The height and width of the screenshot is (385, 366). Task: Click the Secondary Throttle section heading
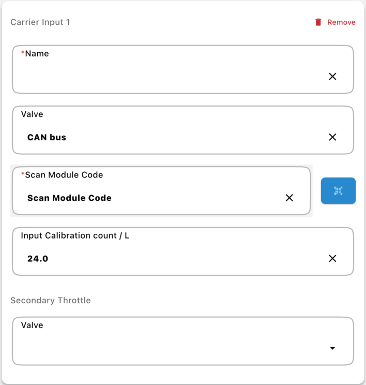[x=50, y=300]
